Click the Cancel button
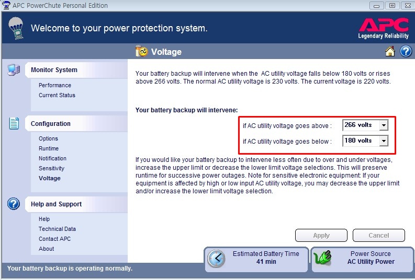 [x=379, y=236]
